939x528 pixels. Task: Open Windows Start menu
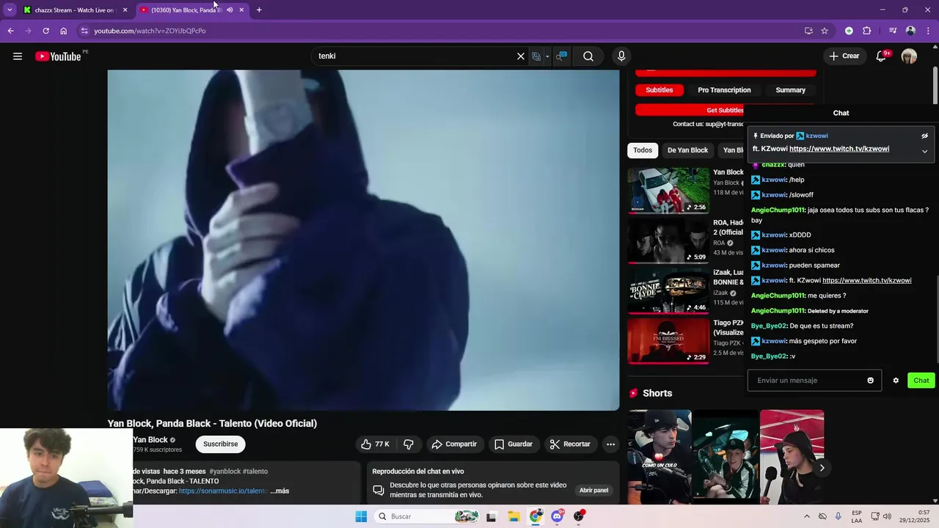361,516
